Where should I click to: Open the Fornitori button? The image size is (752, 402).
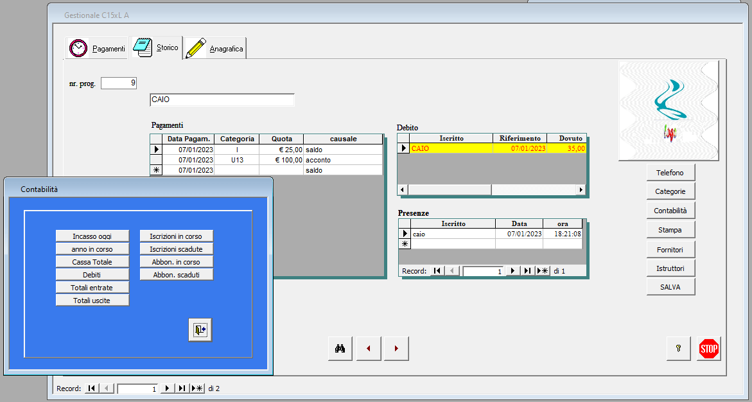670,249
